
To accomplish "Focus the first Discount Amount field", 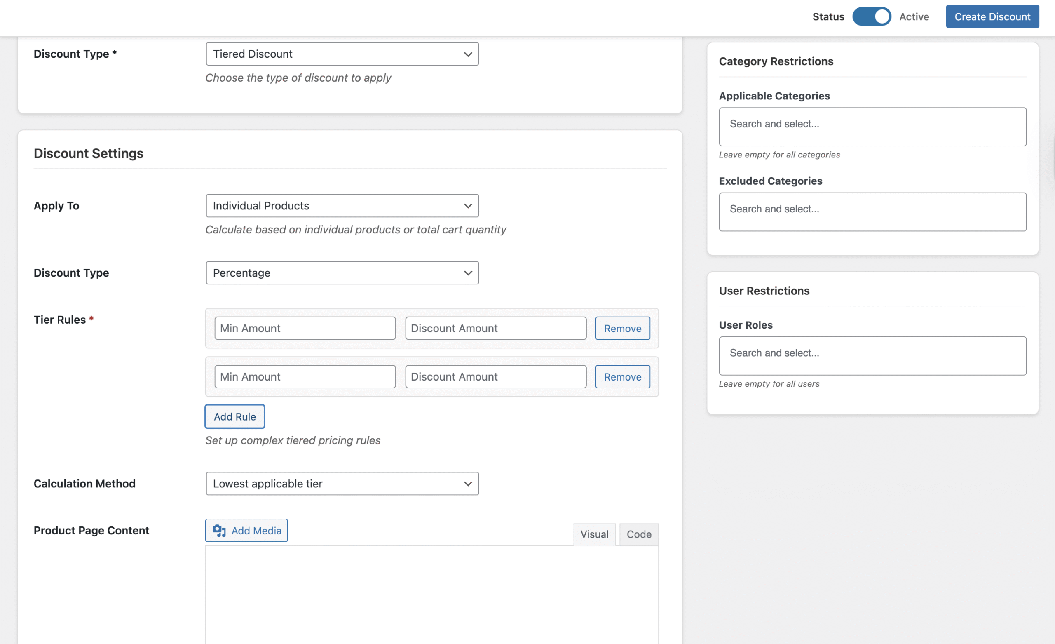I will click(x=495, y=329).
